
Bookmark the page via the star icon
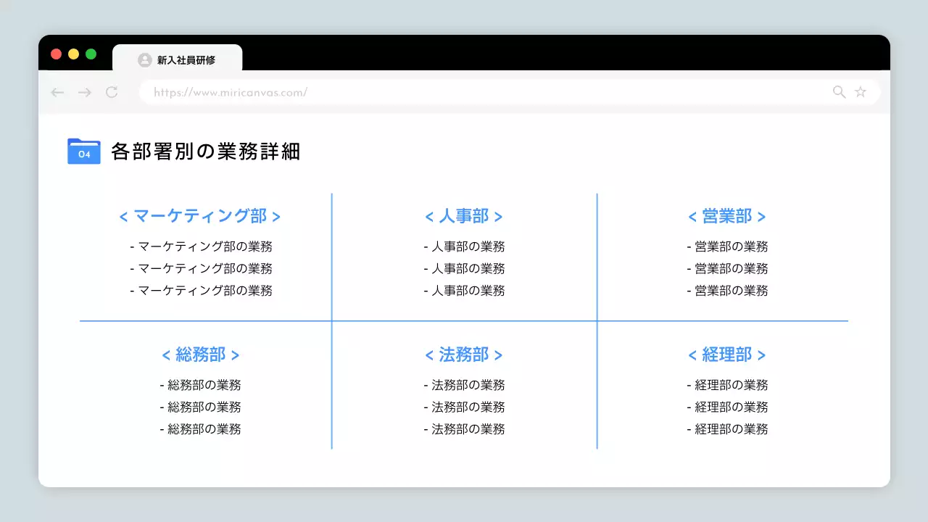click(x=860, y=92)
